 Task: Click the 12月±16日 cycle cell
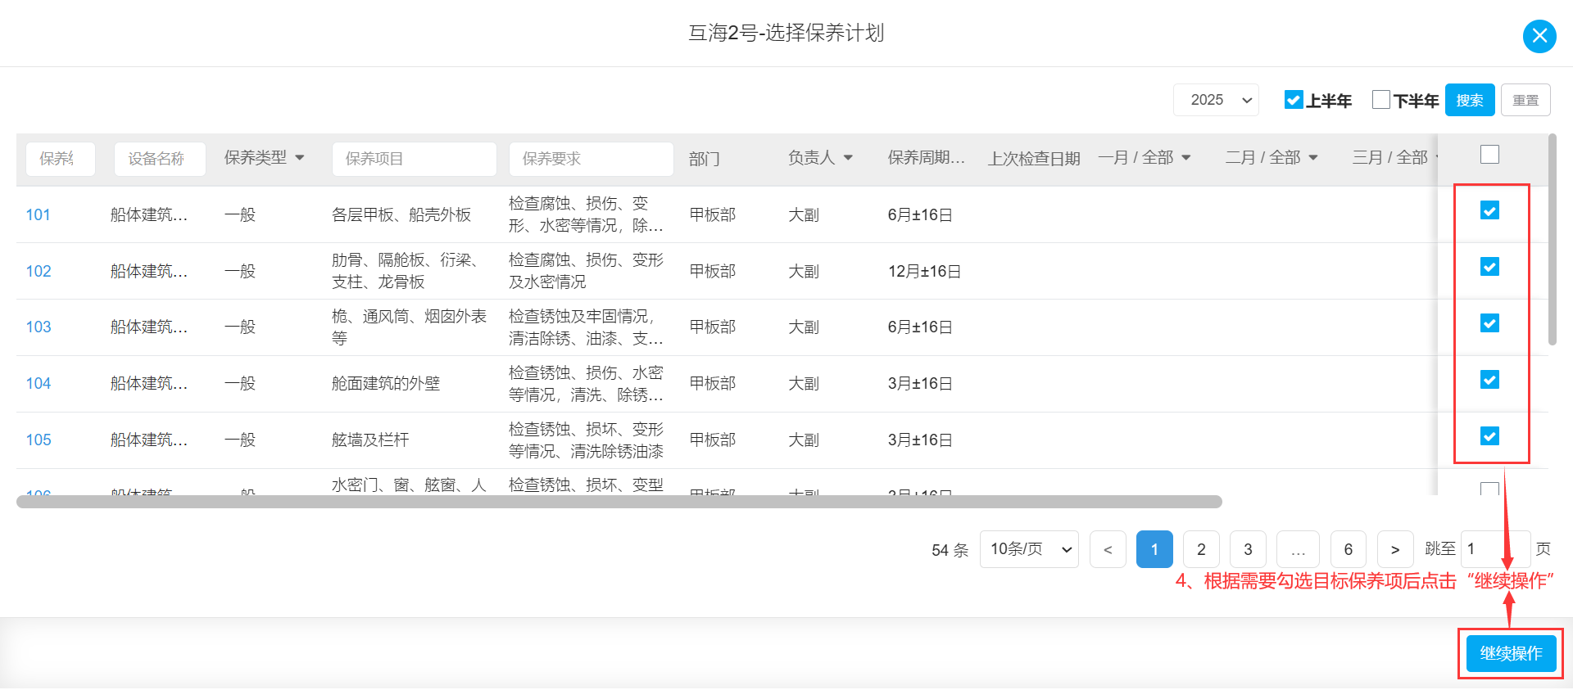(924, 272)
